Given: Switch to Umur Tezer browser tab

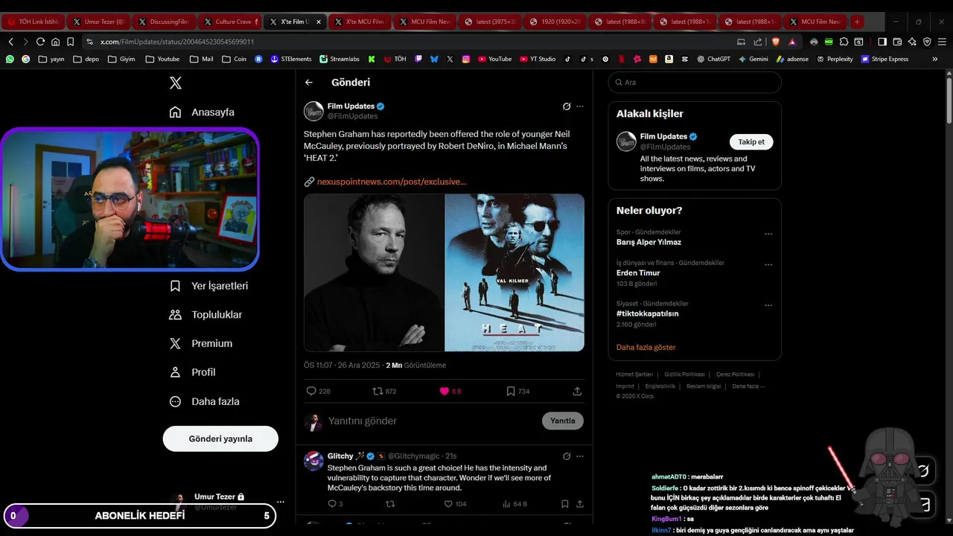Looking at the screenshot, I should (98, 22).
